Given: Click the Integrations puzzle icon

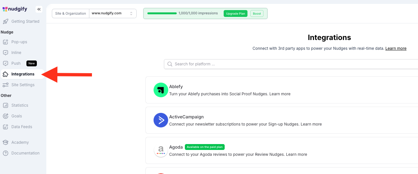Looking at the screenshot, I should (x=6, y=74).
